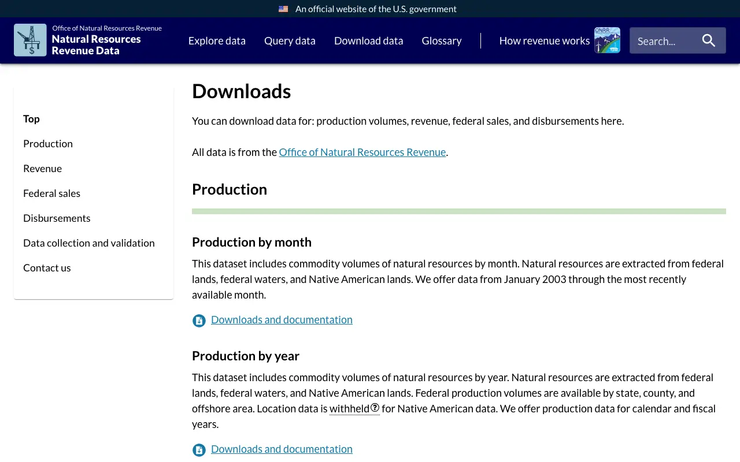Click the Production by month heading

point(251,242)
